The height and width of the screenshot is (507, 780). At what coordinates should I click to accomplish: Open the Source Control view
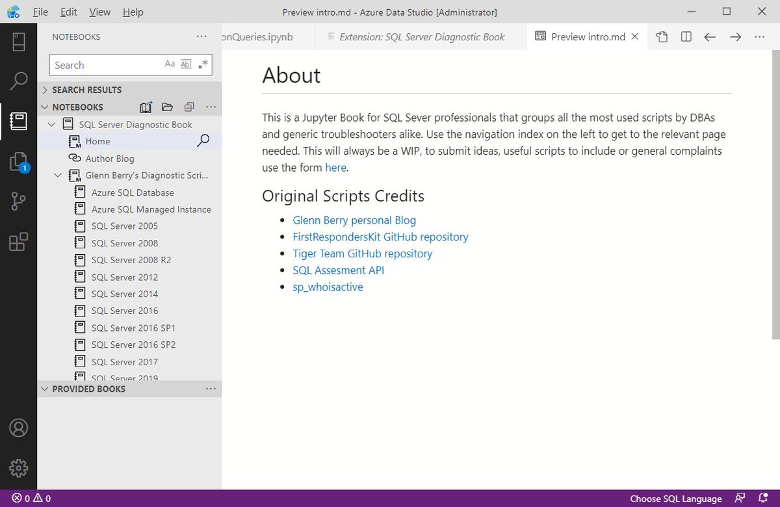click(x=18, y=202)
